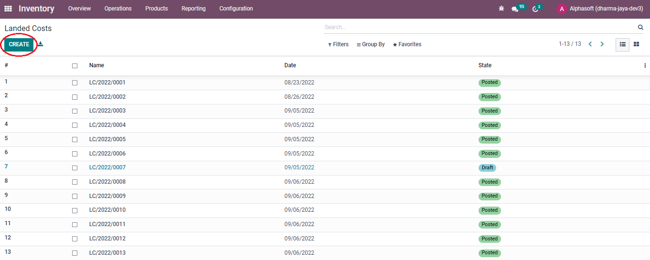Click Posted badge of LC/2022/0013

(x=490, y=253)
